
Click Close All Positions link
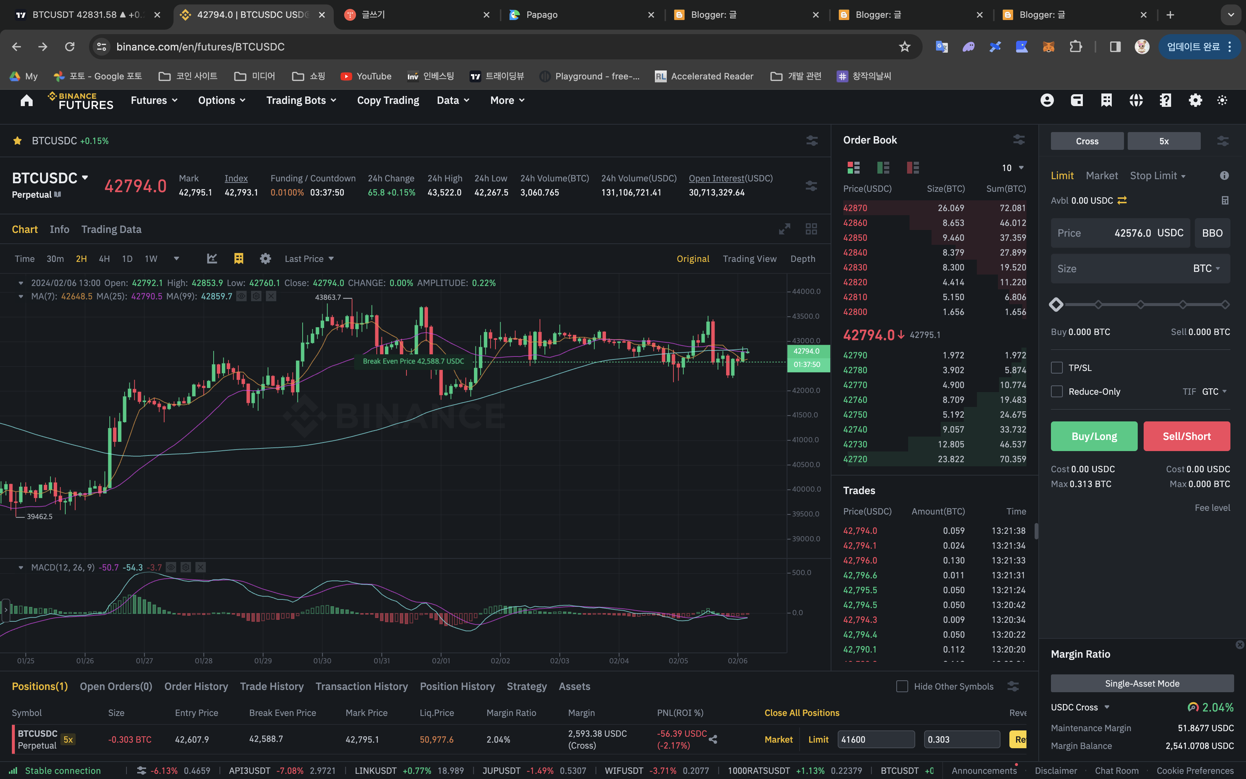pos(802,713)
